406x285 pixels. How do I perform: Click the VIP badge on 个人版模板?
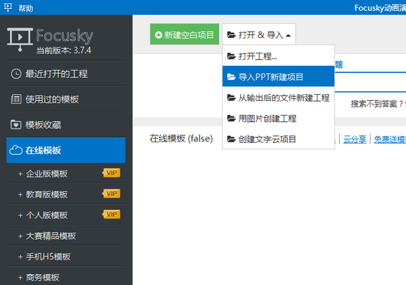tap(112, 215)
